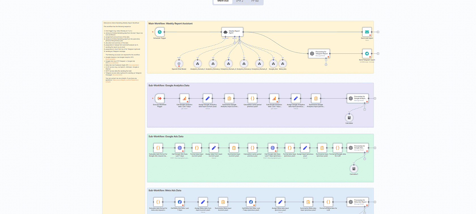Viewport: 476px width, 214px height.
Task: Add node after Send mail report output
Action: pyautogui.click(x=378, y=32)
